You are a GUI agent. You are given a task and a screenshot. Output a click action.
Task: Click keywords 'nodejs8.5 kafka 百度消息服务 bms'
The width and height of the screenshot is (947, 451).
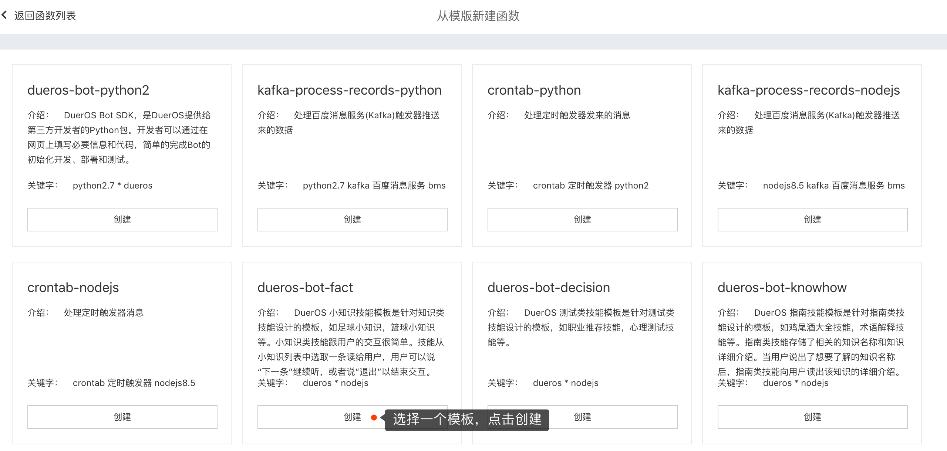(834, 186)
